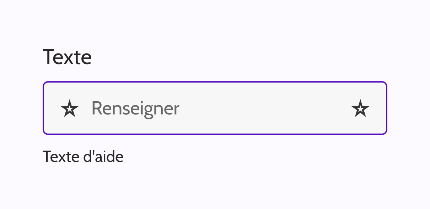Image resolution: width=430 pixels, height=209 pixels.
Task: Click the leading star icon in the field
Action: (70, 108)
